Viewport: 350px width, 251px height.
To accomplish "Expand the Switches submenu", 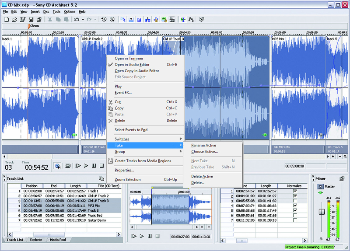I will [x=146, y=139].
